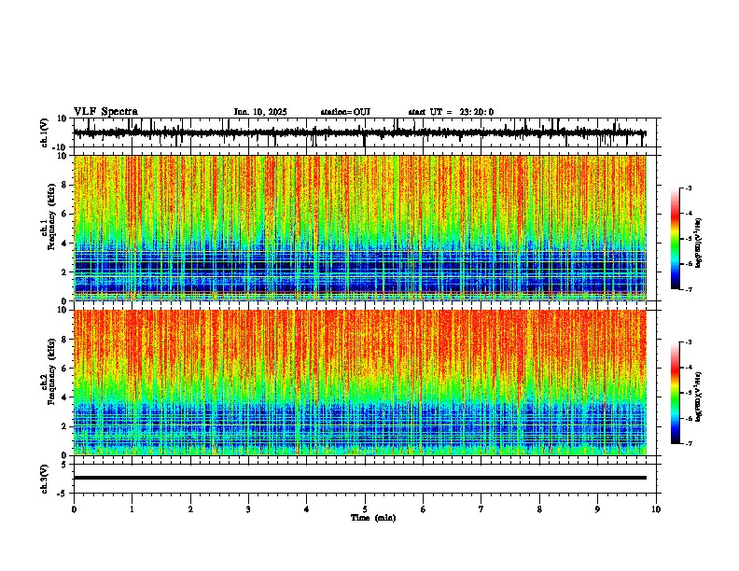Click the "Time (min)" axis label
This screenshot has height=571, width=739.
pyautogui.click(x=373, y=518)
